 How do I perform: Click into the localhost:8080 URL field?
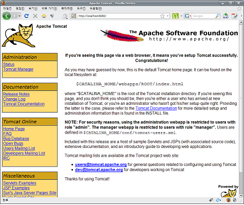click(118, 16)
